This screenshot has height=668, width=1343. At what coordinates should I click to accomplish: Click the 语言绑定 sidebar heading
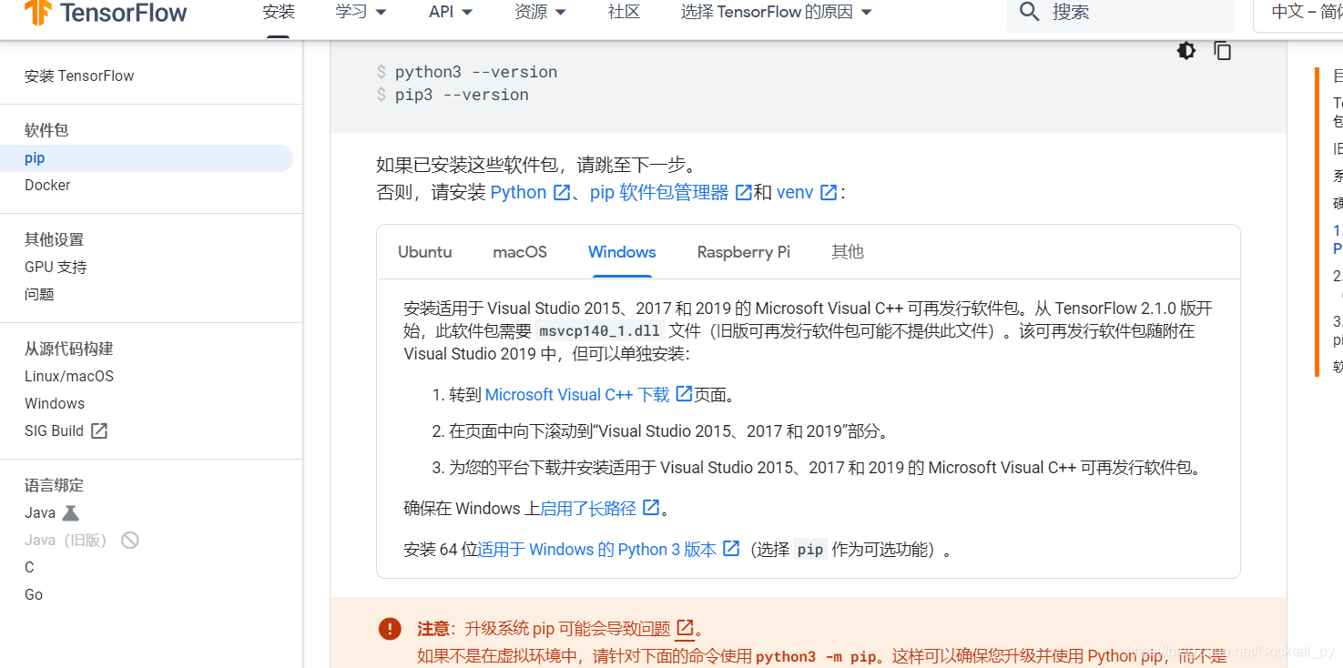click(x=54, y=485)
